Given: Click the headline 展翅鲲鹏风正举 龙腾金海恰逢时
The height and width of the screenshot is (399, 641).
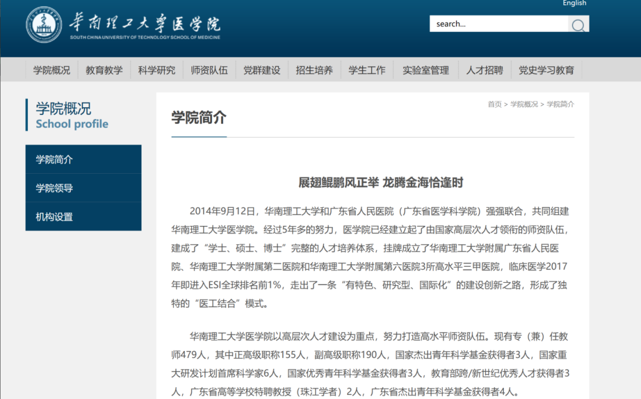Looking at the screenshot, I should [381, 183].
